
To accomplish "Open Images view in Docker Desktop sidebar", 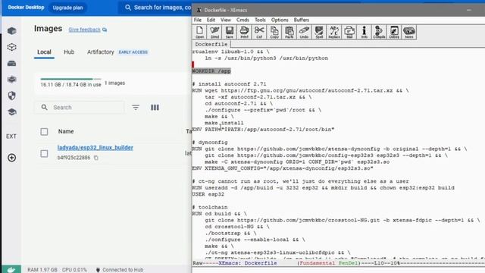I will click(x=12, y=47).
